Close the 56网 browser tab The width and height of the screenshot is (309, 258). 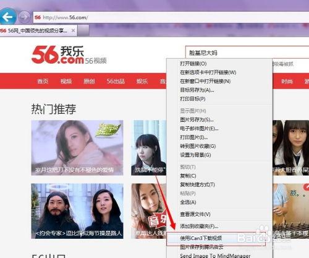pos(73,30)
